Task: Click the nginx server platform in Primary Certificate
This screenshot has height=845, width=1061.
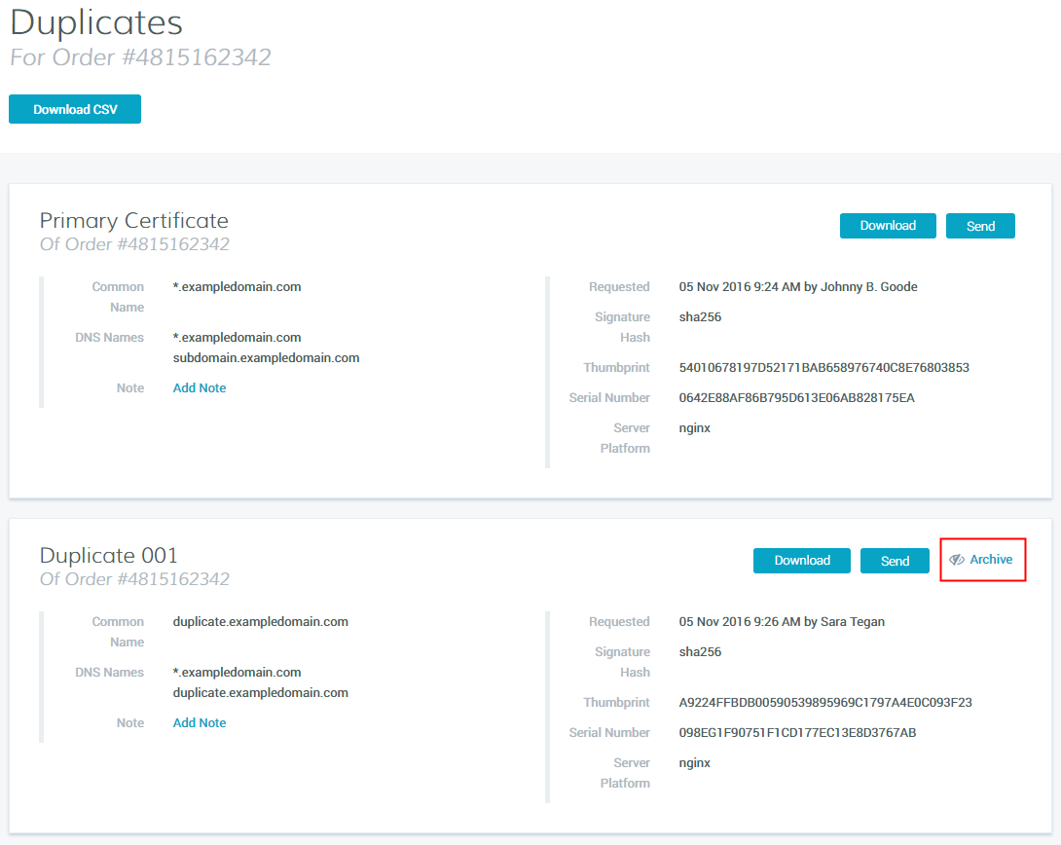Action: pos(695,427)
